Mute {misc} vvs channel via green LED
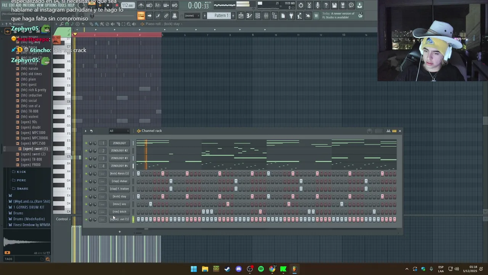 click(86, 204)
